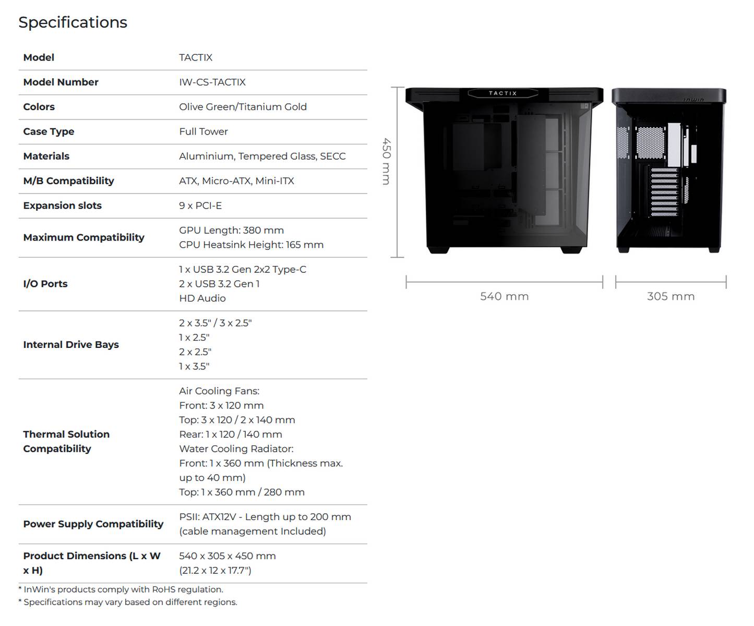Select Rear: 1 x 120 / 140 mm line

pyautogui.click(x=231, y=434)
